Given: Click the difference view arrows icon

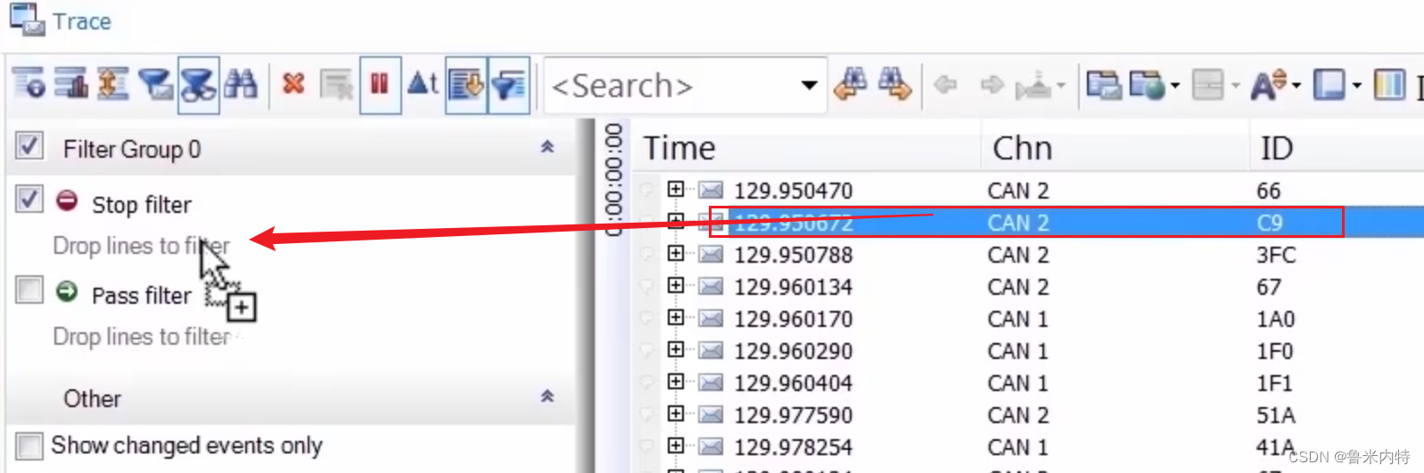Looking at the screenshot, I should tap(113, 85).
